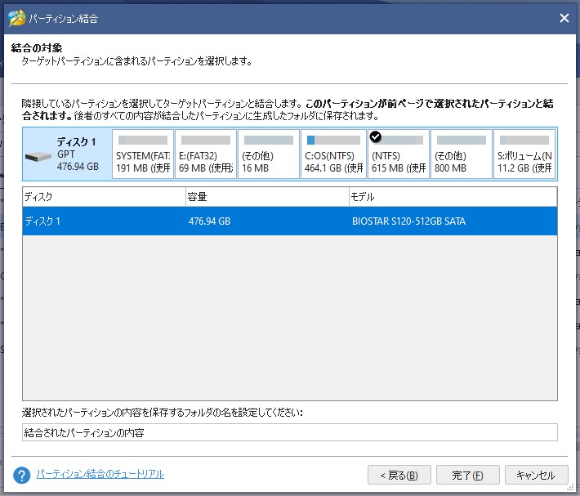Close the パーティション結合 dialog
This screenshot has height=496, width=580.
coord(564,17)
